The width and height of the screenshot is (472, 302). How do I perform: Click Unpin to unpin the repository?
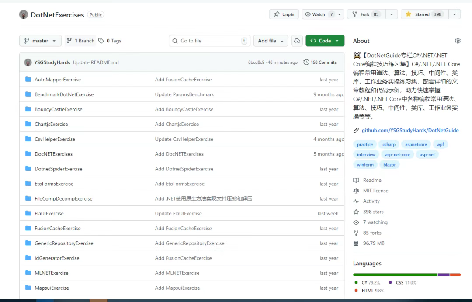pyautogui.click(x=284, y=14)
